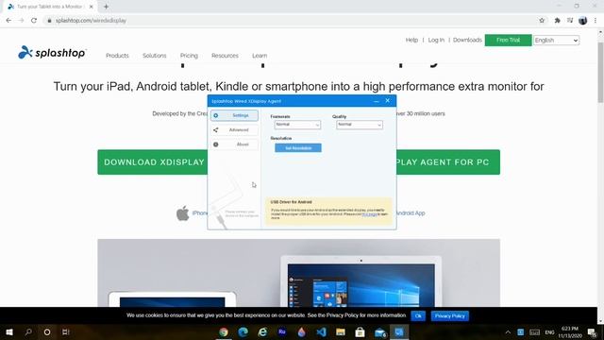Open the Windows Start menu
This screenshot has width=604, height=340.
(9, 331)
